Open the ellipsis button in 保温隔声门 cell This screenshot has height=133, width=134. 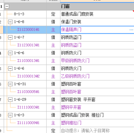coord(131,30)
